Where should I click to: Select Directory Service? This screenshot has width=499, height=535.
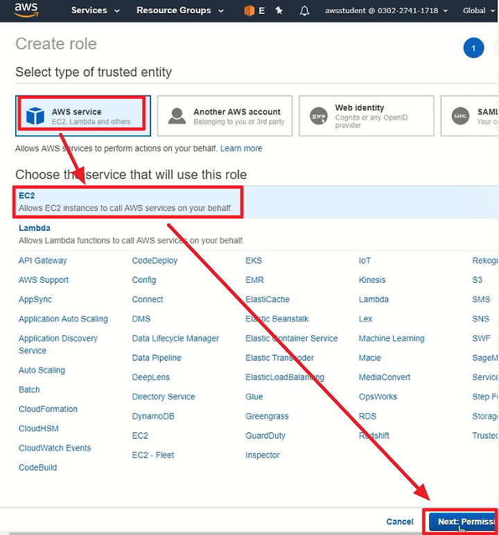164,397
